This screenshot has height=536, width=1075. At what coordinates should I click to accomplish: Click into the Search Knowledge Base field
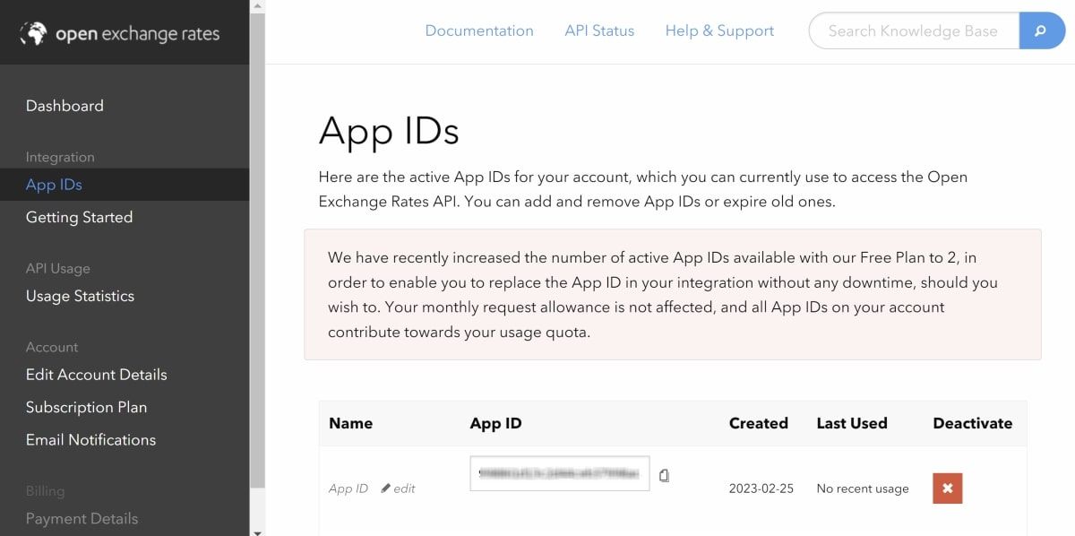[x=914, y=30]
